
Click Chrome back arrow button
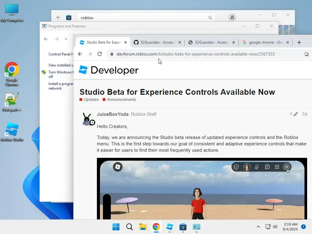(80, 54)
